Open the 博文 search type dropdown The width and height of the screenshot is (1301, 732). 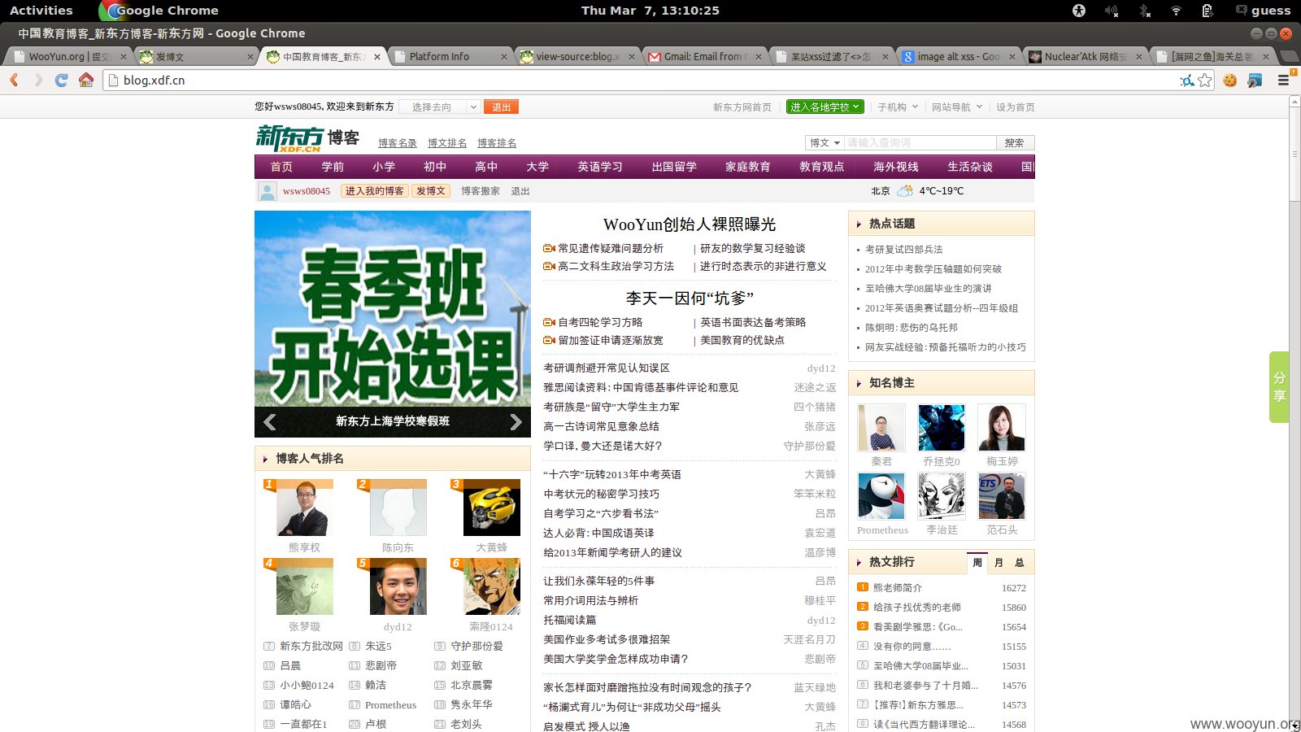point(825,142)
